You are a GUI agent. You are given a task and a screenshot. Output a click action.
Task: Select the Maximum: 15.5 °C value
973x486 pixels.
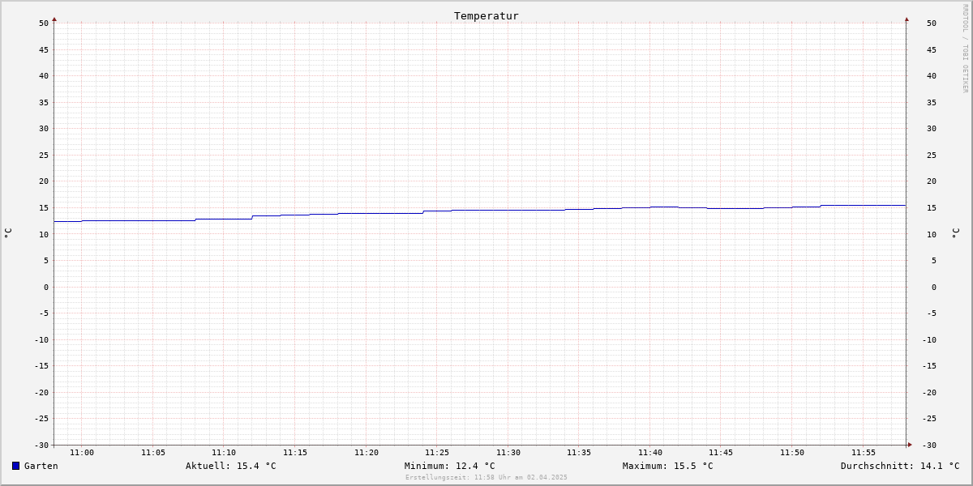[668, 466]
